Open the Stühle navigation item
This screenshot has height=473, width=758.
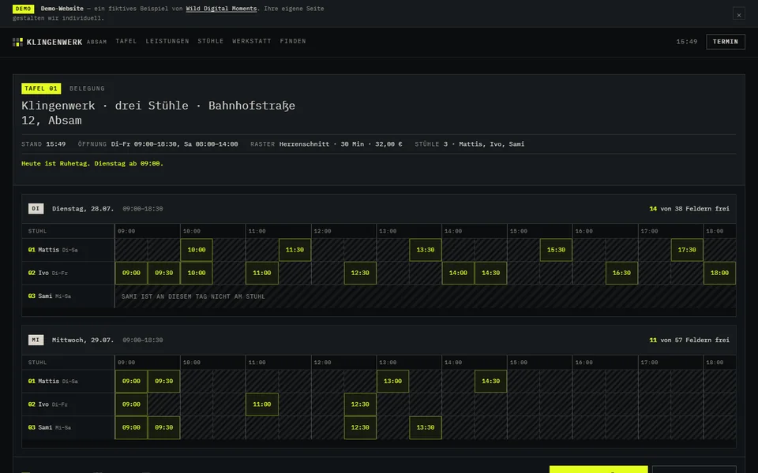coord(211,41)
